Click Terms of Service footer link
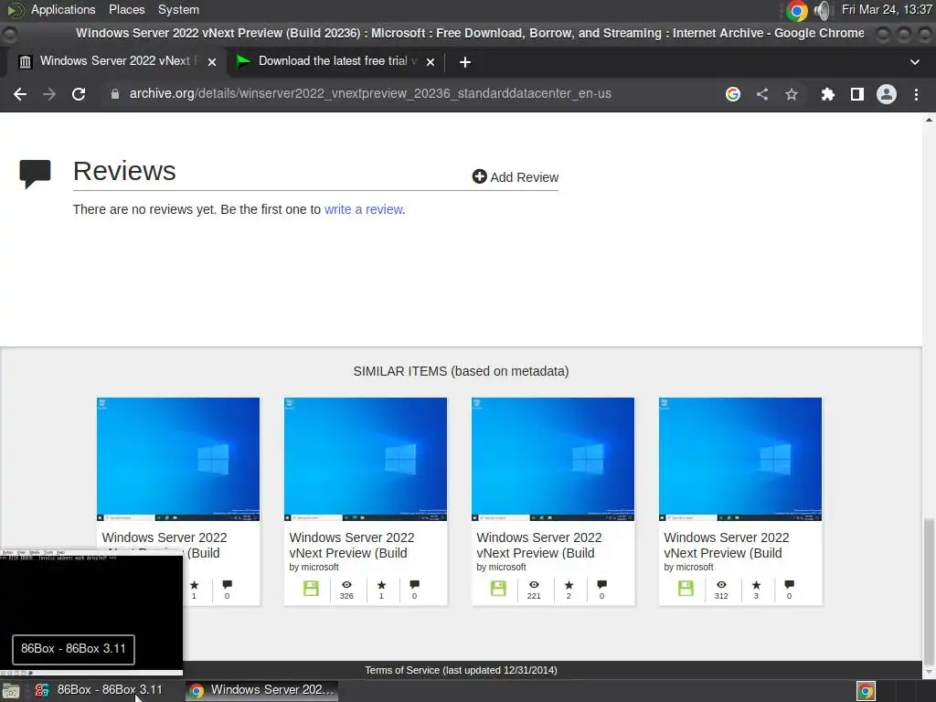Image resolution: width=936 pixels, height=702 pixels. [461, 670]
